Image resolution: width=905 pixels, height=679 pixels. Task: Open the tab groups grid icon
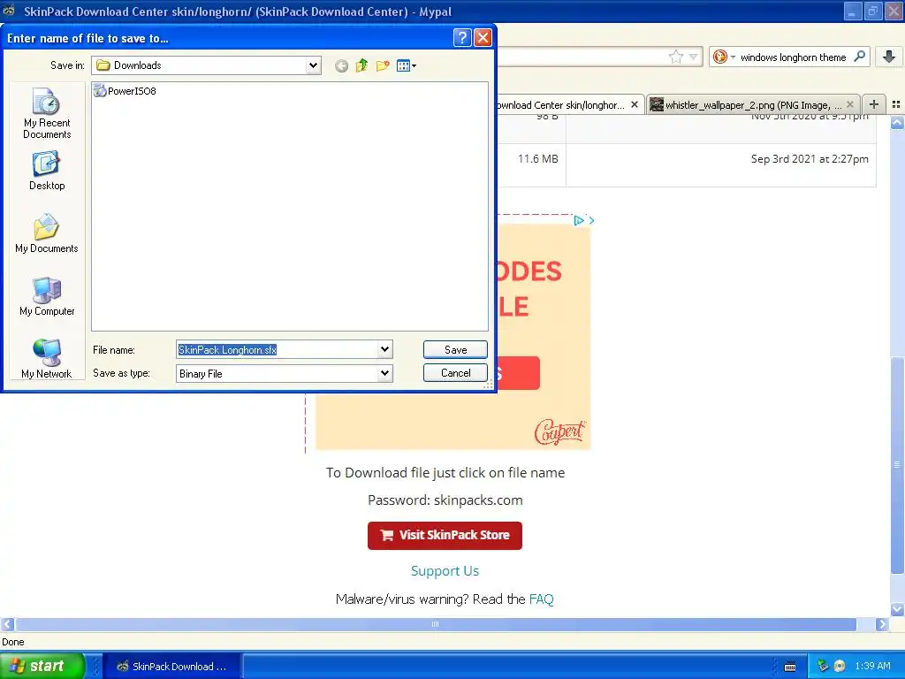point(896,104)
